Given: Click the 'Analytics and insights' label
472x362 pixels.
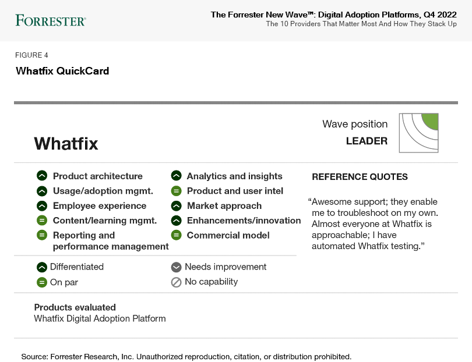Looking at the screenshot, I should point(234,176).
